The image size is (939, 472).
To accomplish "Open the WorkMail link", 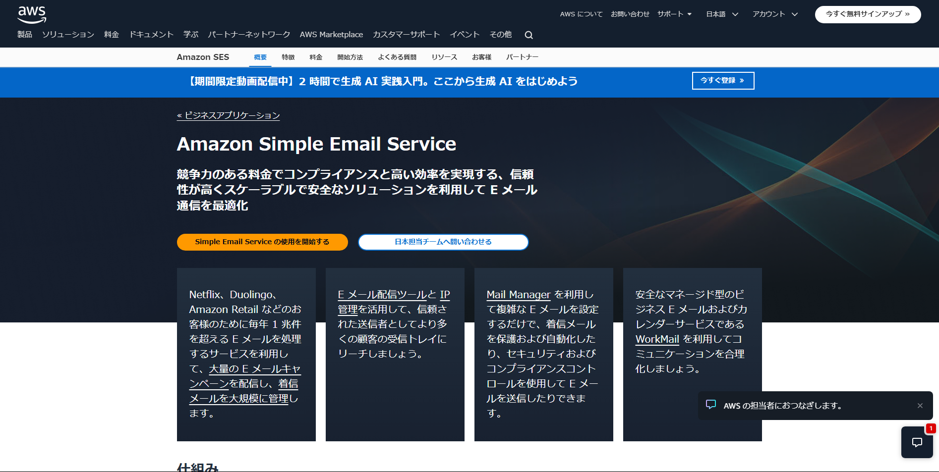I will [x=657, y=339].
